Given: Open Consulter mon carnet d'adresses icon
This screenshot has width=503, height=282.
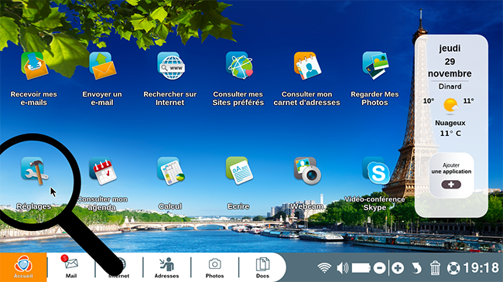Looking at the screenshot, I should [x=307, y=66].
